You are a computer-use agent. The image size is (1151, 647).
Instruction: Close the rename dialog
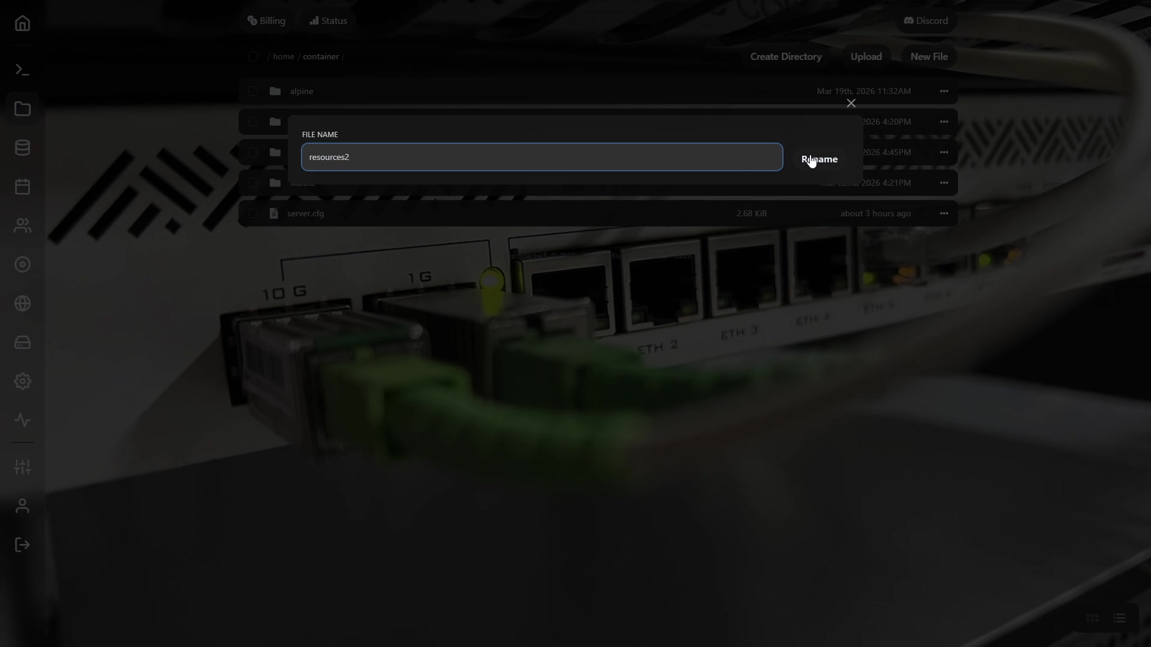tap(851, 104)
